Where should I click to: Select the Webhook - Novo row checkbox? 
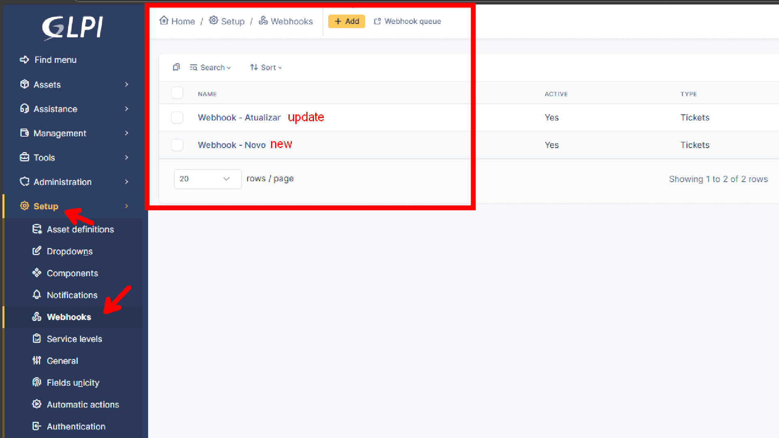point(177,145)
